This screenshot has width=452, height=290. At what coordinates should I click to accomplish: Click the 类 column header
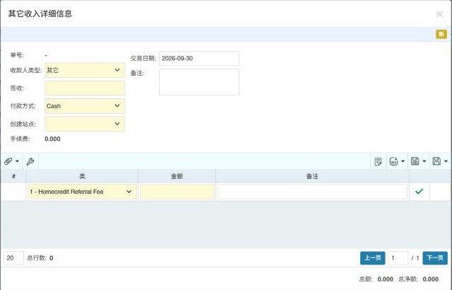[82, 176]
